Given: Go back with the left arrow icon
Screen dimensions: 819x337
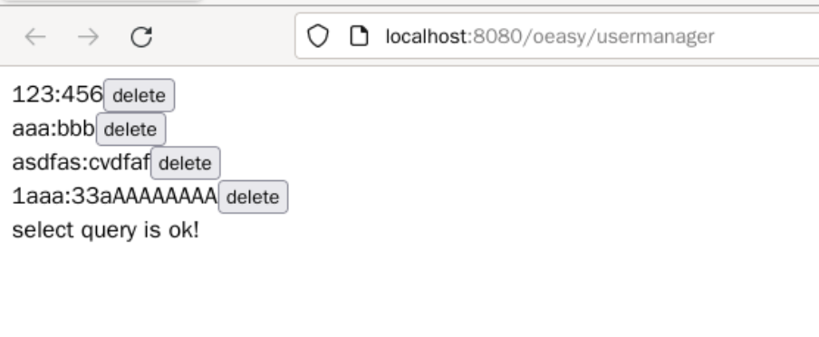Looking at the screenshot, I should click(35, 36).
